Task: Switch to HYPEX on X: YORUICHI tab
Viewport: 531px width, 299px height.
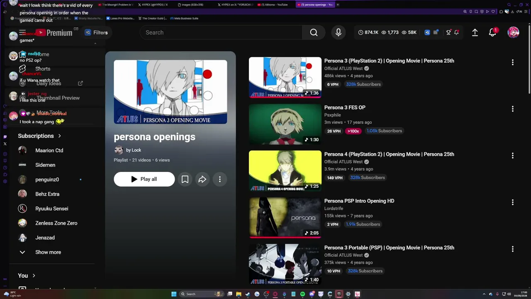Action: click(x=235, y=5)
